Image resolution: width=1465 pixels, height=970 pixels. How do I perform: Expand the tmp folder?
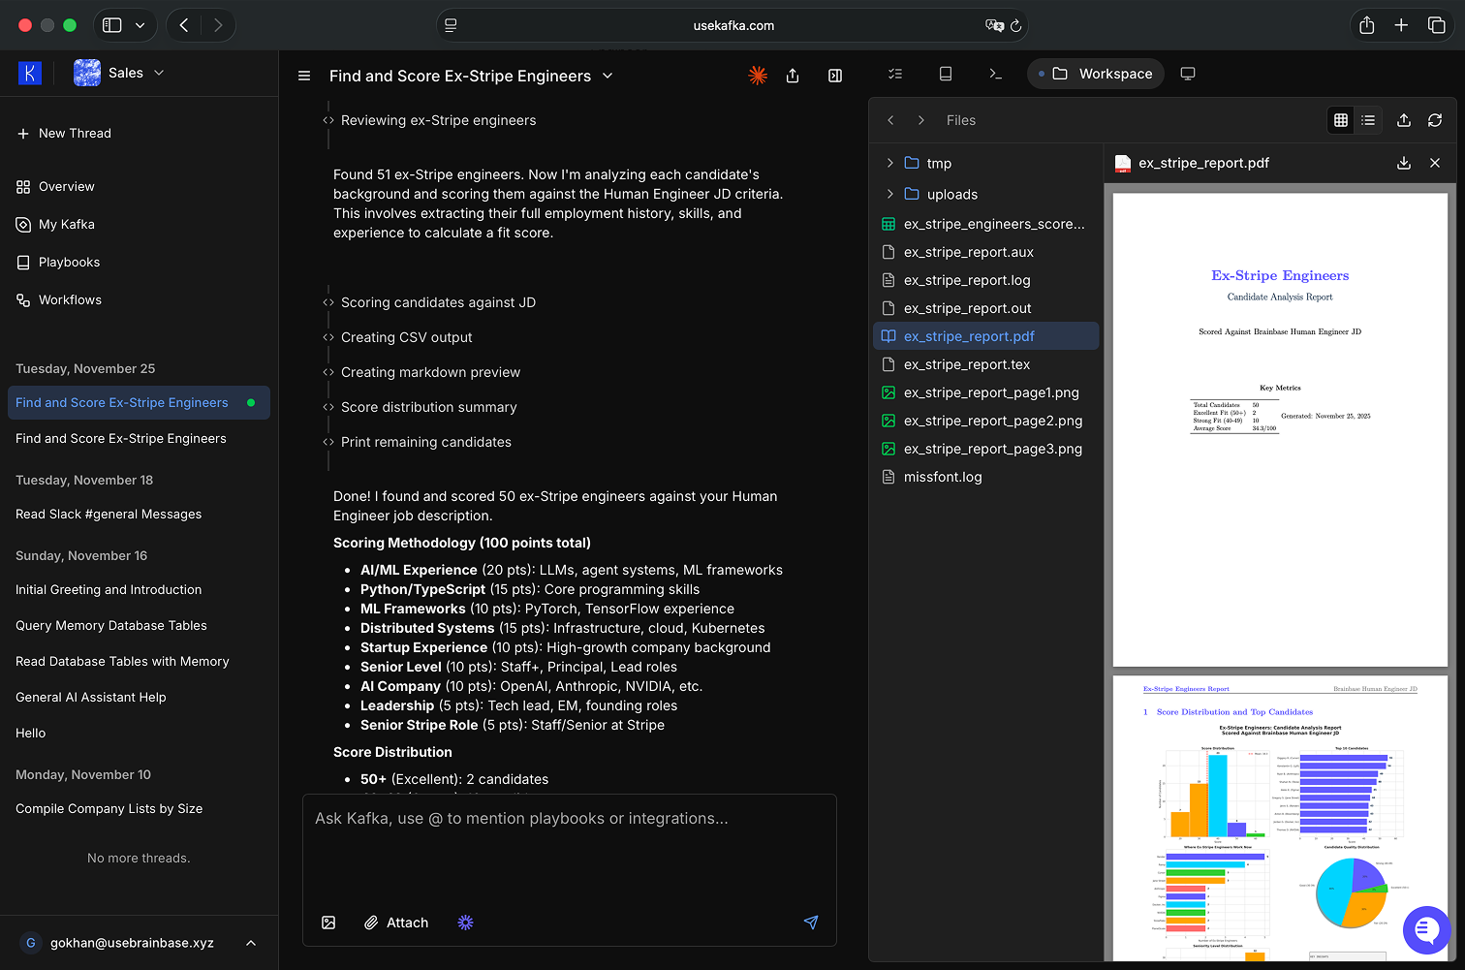tap(889, 163)
